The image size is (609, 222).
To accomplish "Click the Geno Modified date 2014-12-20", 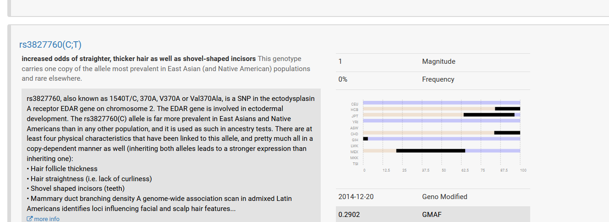I will [x=356, y=197].
